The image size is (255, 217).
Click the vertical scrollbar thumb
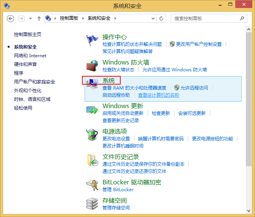249,99
